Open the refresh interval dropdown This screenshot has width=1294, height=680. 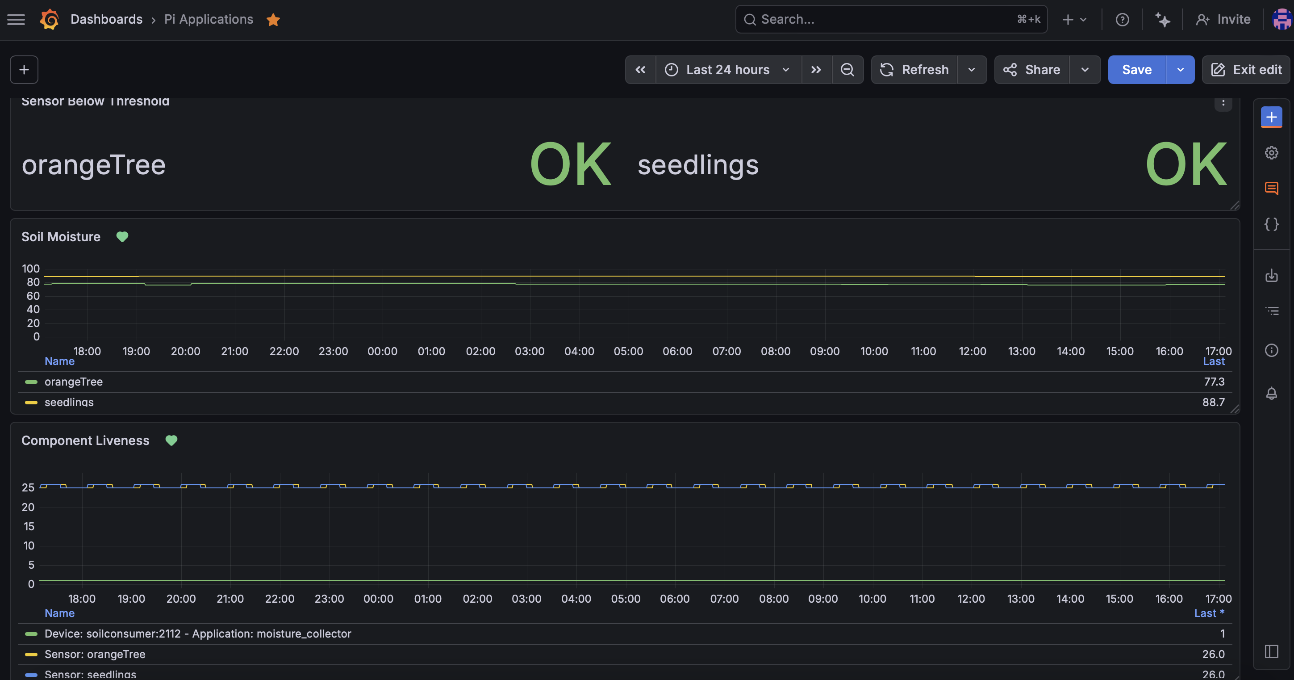tap(972, 70)
